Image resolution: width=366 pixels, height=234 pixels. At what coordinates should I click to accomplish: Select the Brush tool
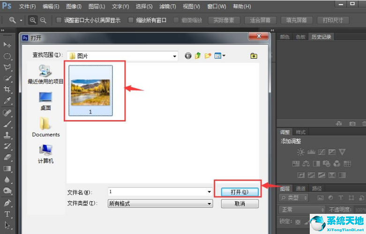[x=7, y=124]
